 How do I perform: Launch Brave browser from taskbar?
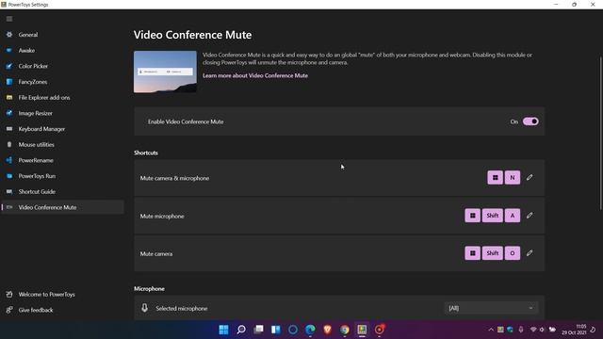327,330
